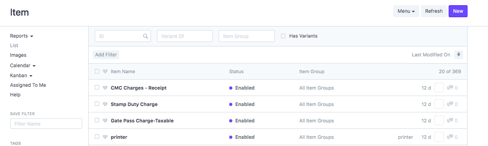The width and height of the screenshot is (488, 146).
Task: Click the search magnifier in ID field
Action: pos(146,36)
